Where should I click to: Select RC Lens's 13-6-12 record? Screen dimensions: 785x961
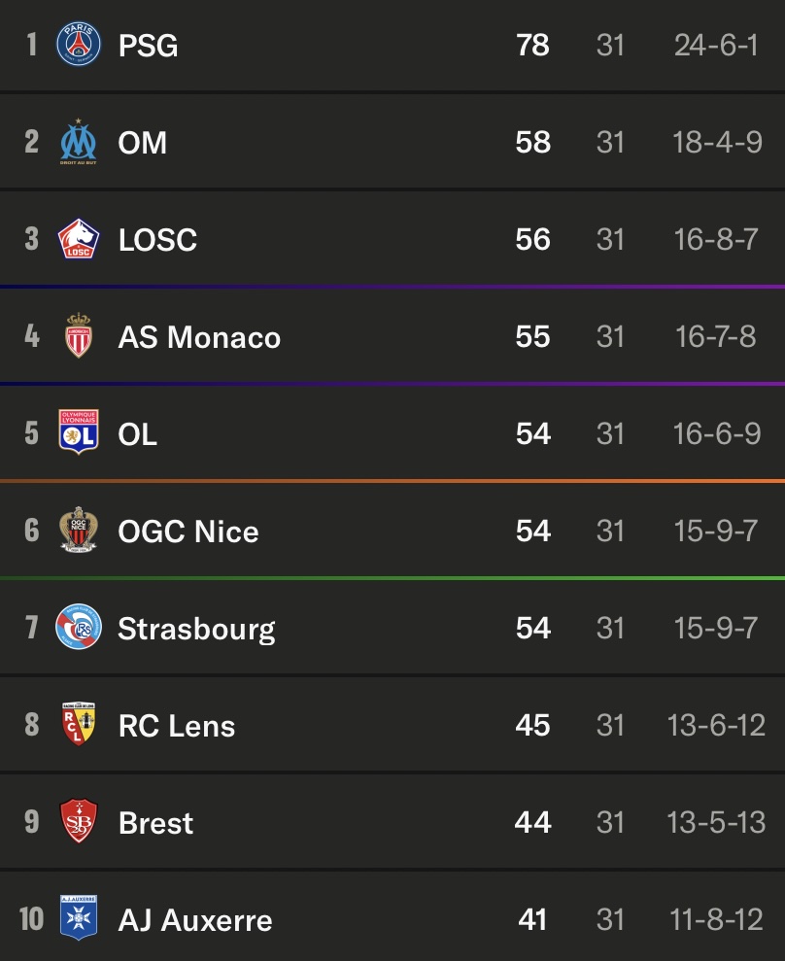pos(716,726)
